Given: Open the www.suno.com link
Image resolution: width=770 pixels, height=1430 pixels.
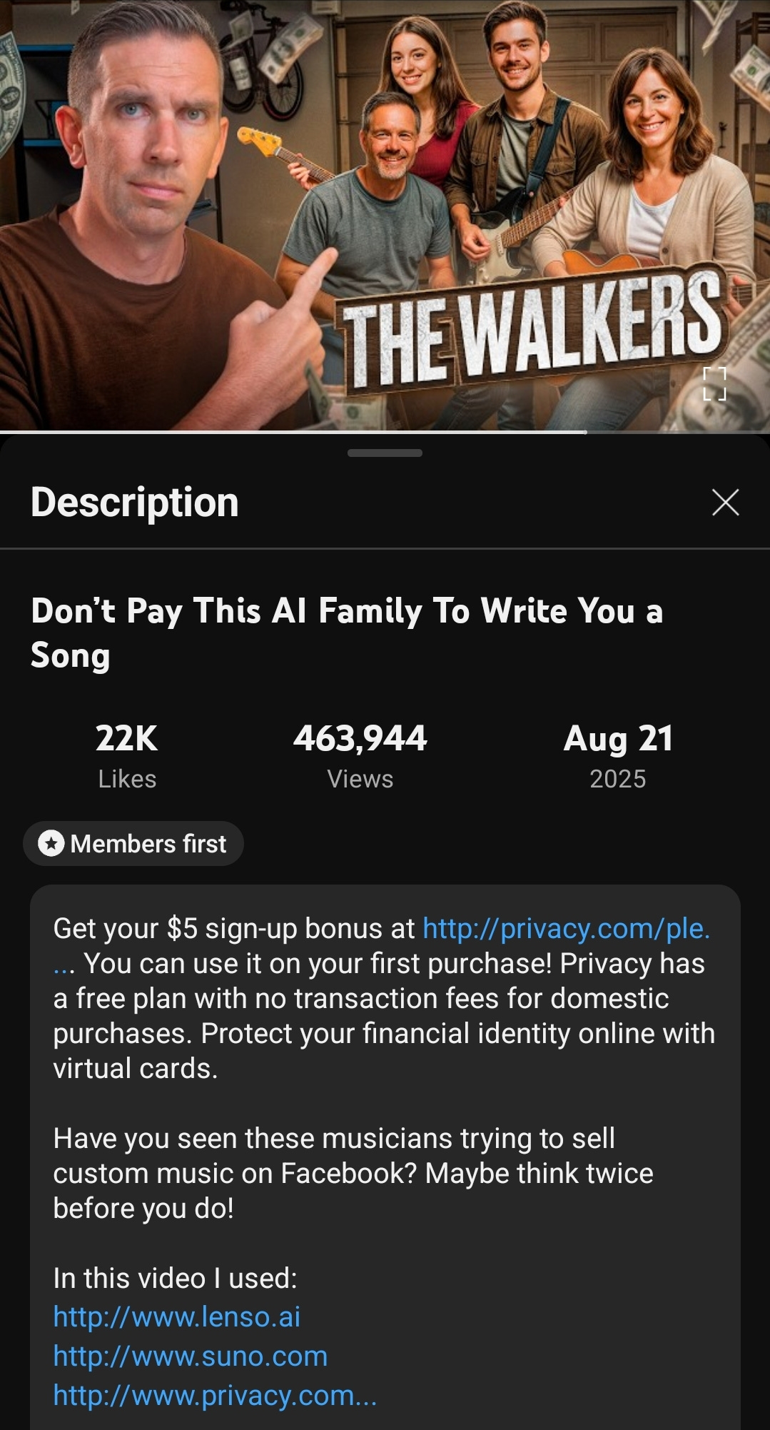Looking at the screenshot, I should tap(191, 1356).
